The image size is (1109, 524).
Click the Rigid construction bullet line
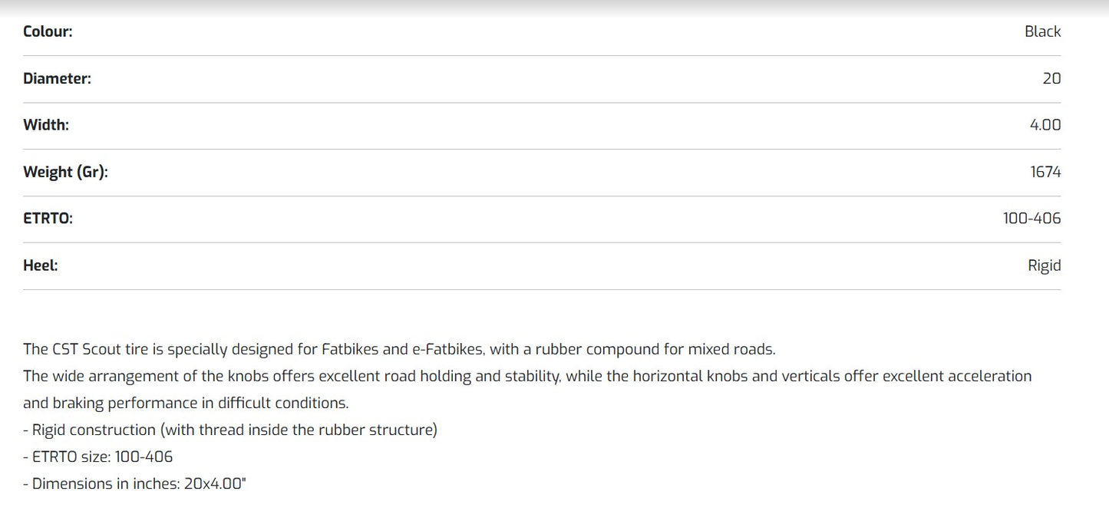point(230,430)
